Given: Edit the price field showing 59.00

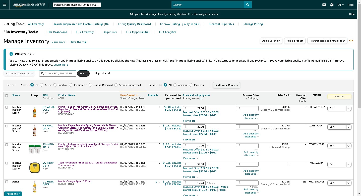Looking at the screenshot, I should [x=194, y=164].
